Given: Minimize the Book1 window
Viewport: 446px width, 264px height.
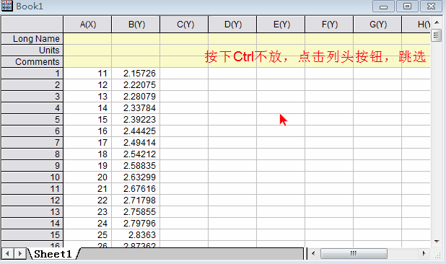Looking at the screenshot, I should tap(383, 6).
